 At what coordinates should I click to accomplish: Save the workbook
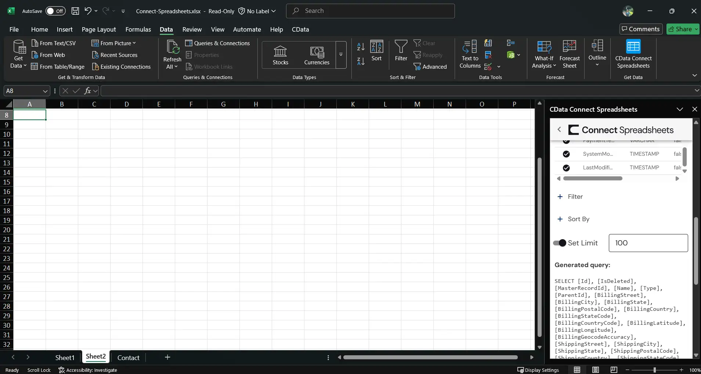pyautogui.click(x=75, y=11)
